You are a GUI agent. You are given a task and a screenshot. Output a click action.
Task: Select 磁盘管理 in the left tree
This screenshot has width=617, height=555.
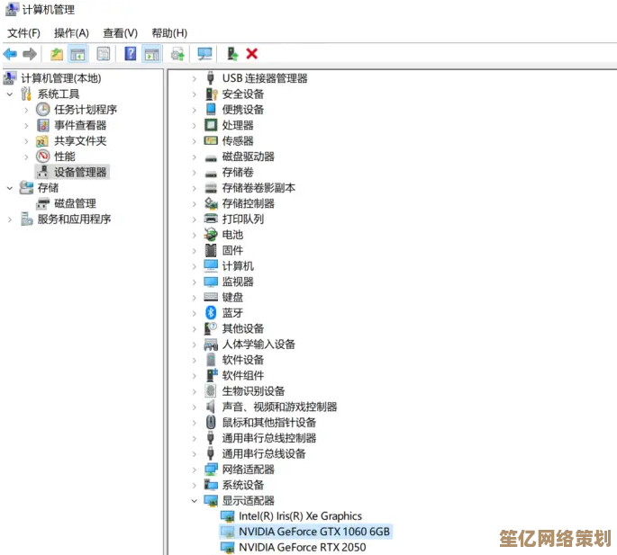tap(75, 203)
